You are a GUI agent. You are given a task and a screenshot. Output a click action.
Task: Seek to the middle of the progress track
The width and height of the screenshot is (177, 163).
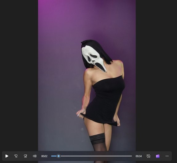point(91,156)
